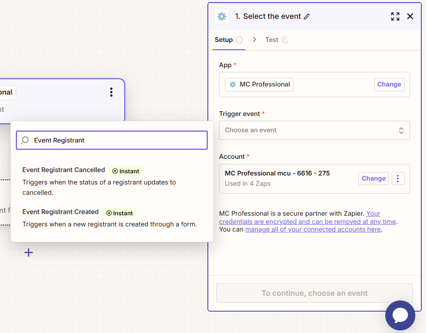This screenshot has height=333, width=426.
Task: Click the MC Professional snowflake icon in the panel header
Action: [222, 16]
